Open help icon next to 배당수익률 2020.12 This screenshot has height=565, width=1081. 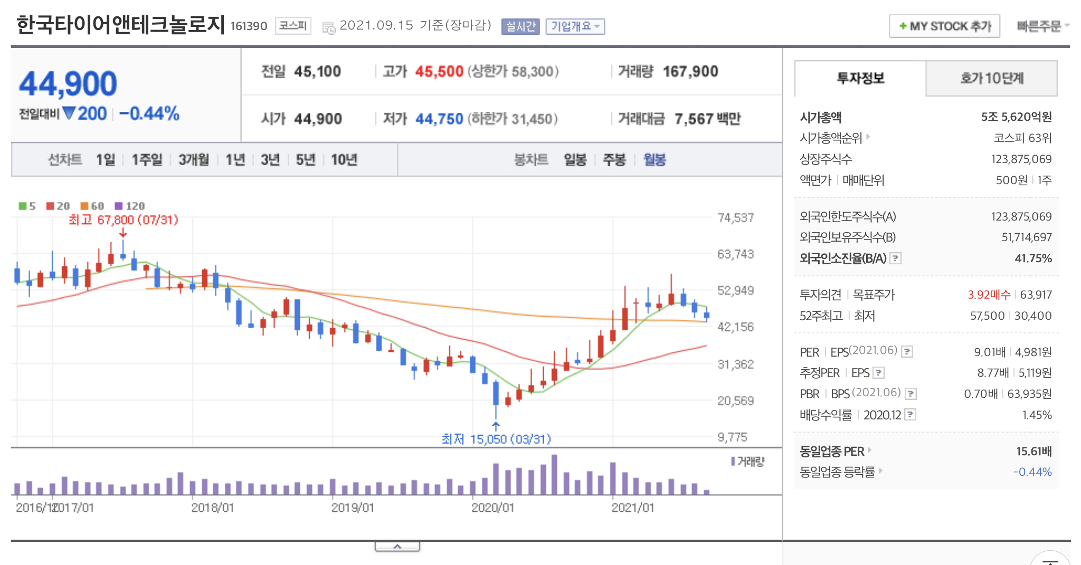coord(910,415)
